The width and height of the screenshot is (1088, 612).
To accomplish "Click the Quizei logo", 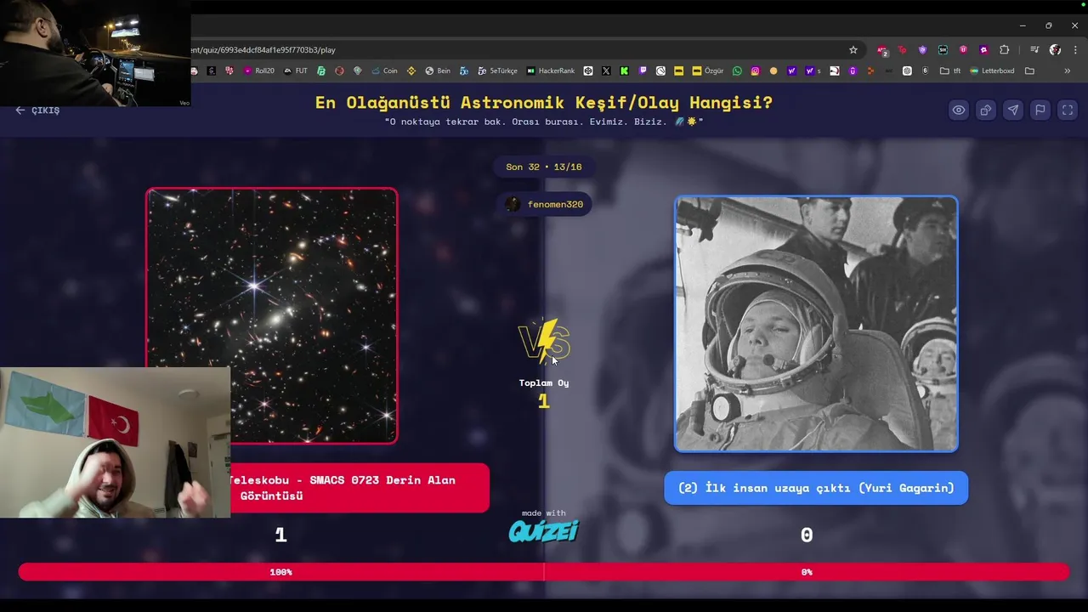I will 544,531.
